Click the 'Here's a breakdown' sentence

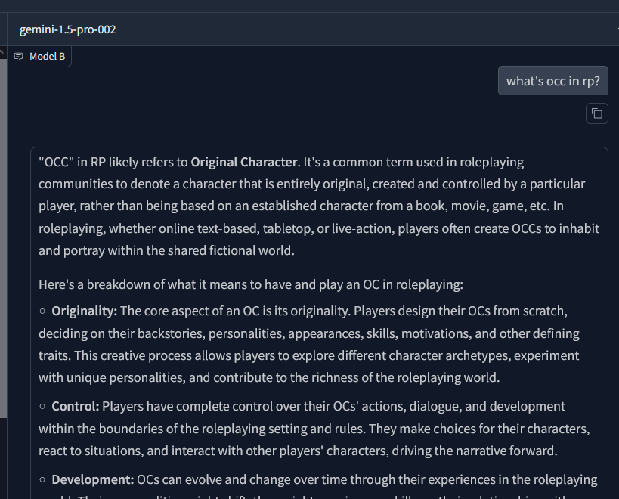[x=251, y=284]
